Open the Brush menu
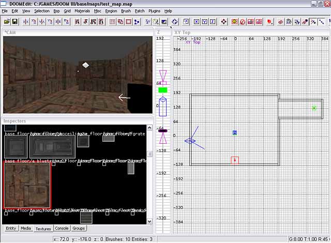Viewport: 331px width, 243px height. (x=126, y=10)
